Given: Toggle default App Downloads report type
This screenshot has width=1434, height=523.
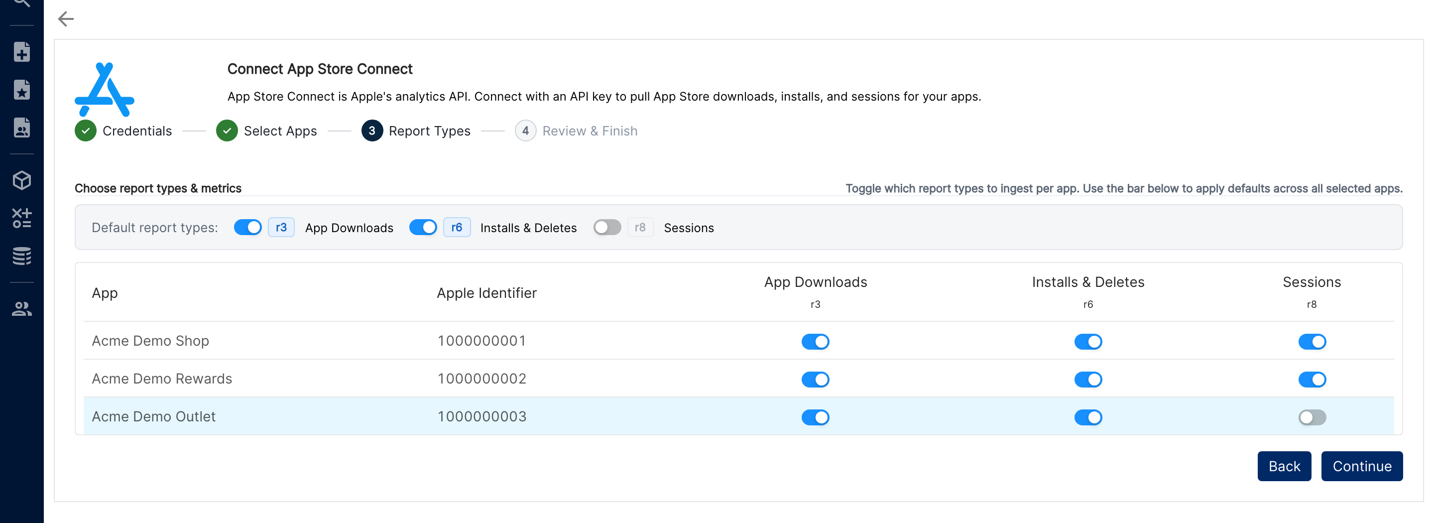Looking at the screenshot, I should coord(248,227).
